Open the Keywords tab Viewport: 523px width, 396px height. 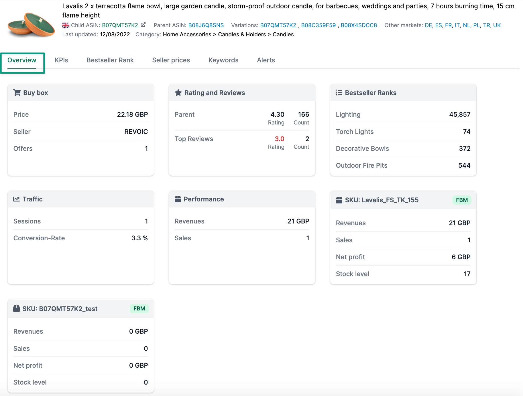point(223,60)
